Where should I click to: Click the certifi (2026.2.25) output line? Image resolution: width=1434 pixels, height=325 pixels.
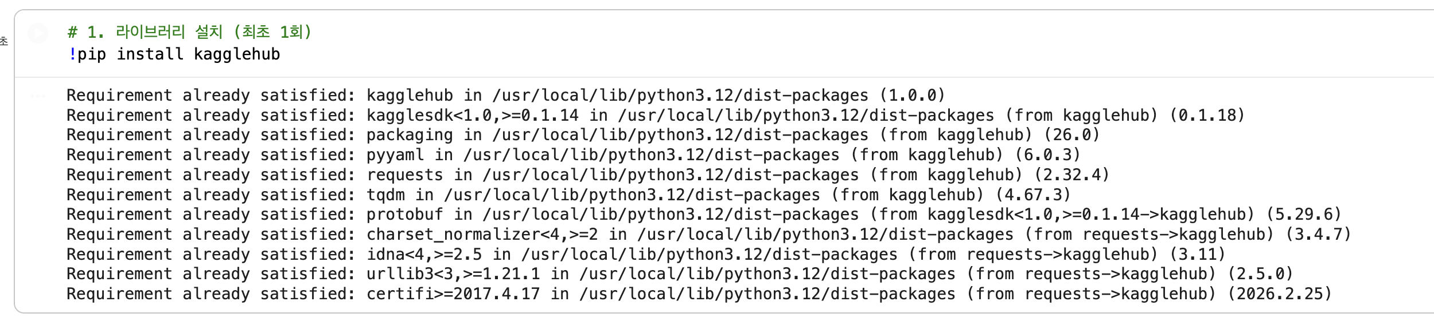click(x=699, y=294)
